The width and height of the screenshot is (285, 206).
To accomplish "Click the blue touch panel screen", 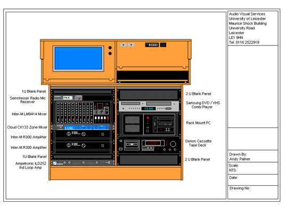I will pos(78,58).
